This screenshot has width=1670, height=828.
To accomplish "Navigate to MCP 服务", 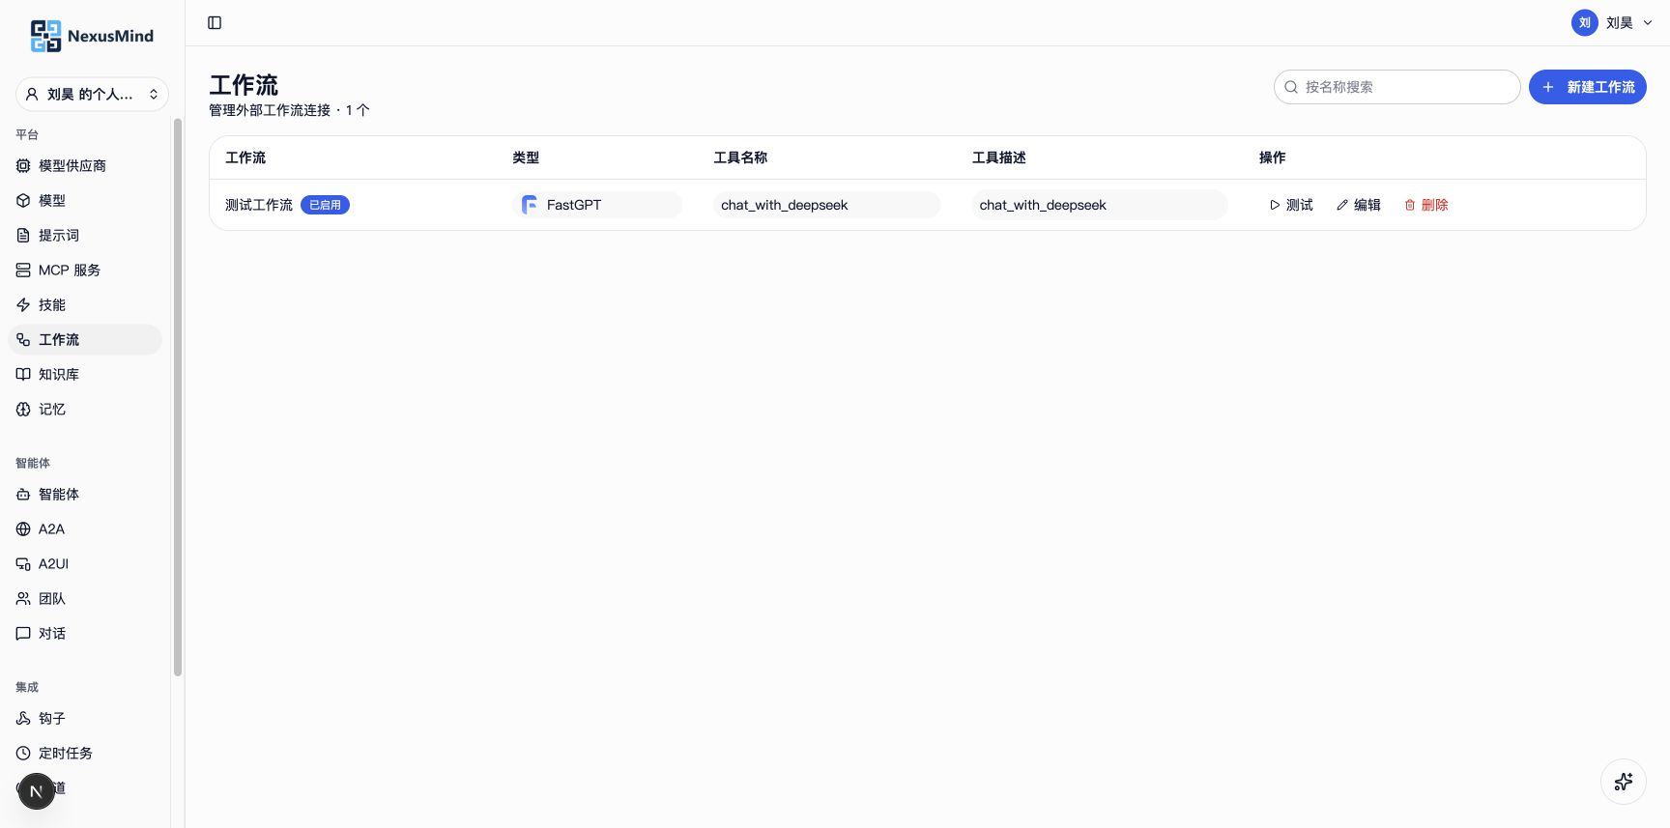I will click(x=85, y=270).
